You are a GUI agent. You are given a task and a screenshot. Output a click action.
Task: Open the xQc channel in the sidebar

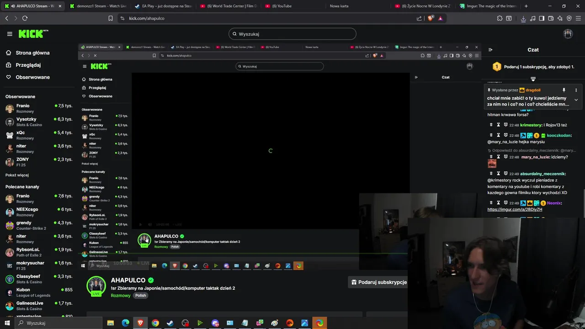pyautogui.click(x=39, y=135)
